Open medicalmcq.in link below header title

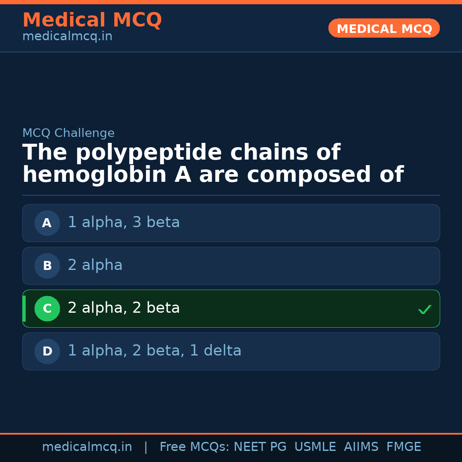(67, 37)
